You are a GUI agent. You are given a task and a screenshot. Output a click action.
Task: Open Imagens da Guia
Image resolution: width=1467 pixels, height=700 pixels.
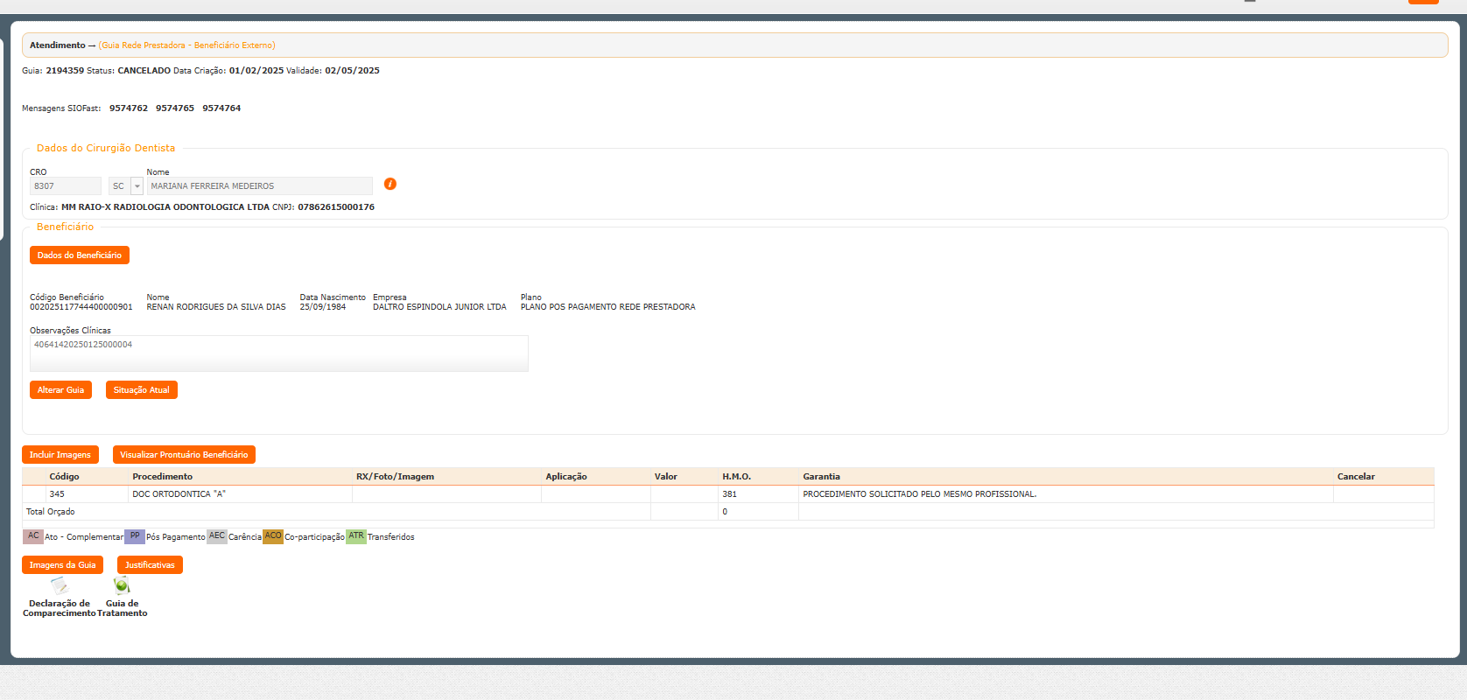[63, 565]
